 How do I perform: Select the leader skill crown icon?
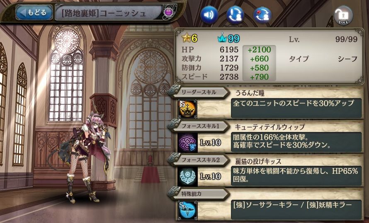click(x=187, y=109)
